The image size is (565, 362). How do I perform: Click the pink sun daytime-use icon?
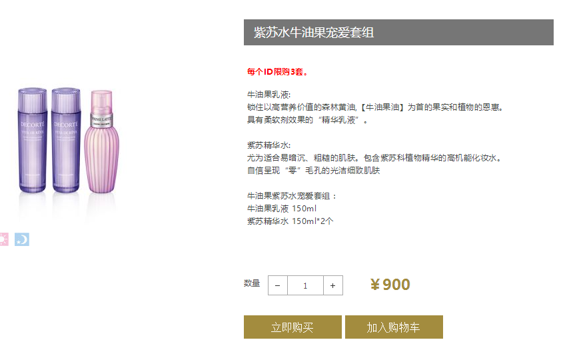[3, 239]
